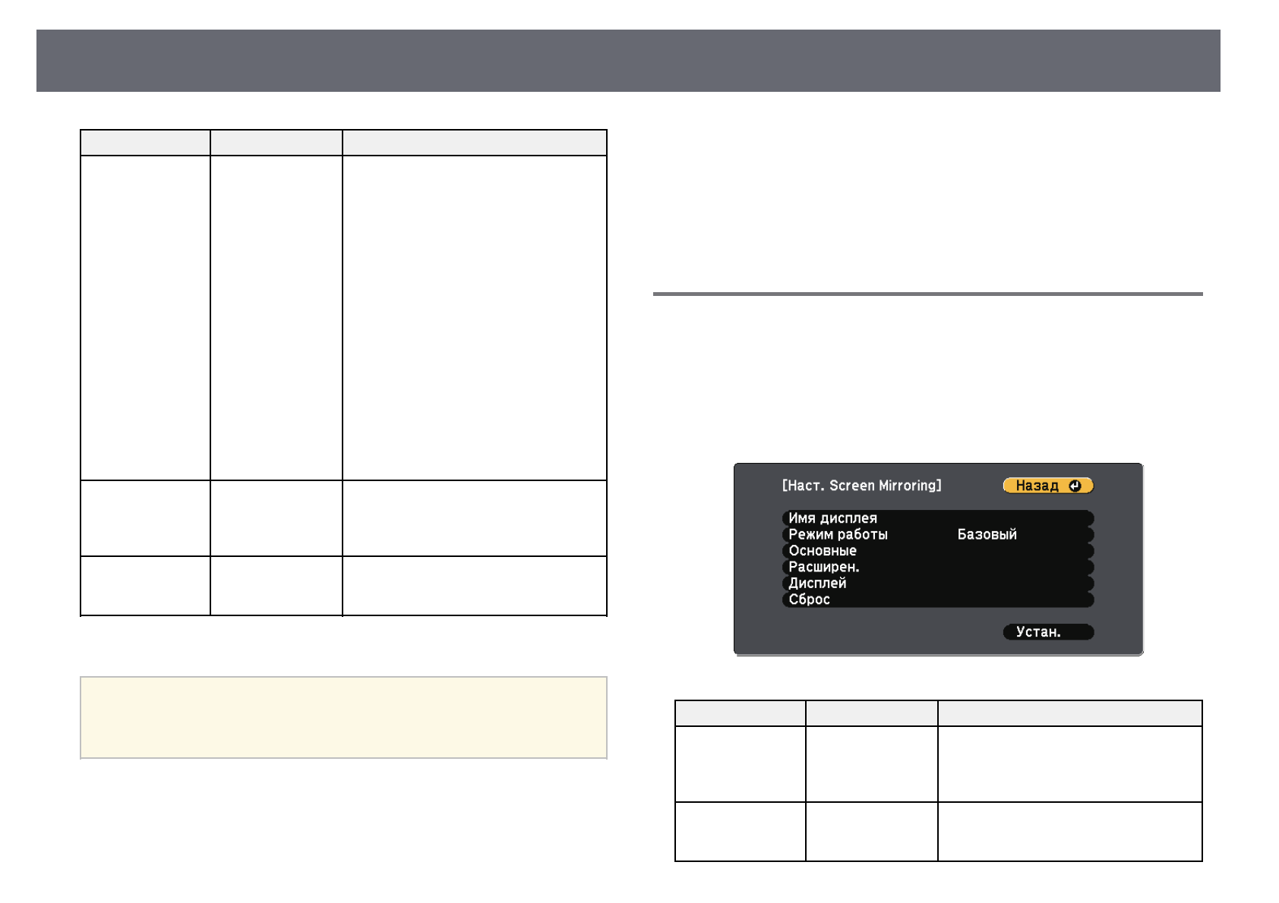Click the pale yellow note box
1279x903 pixels.
coord(343,717)
